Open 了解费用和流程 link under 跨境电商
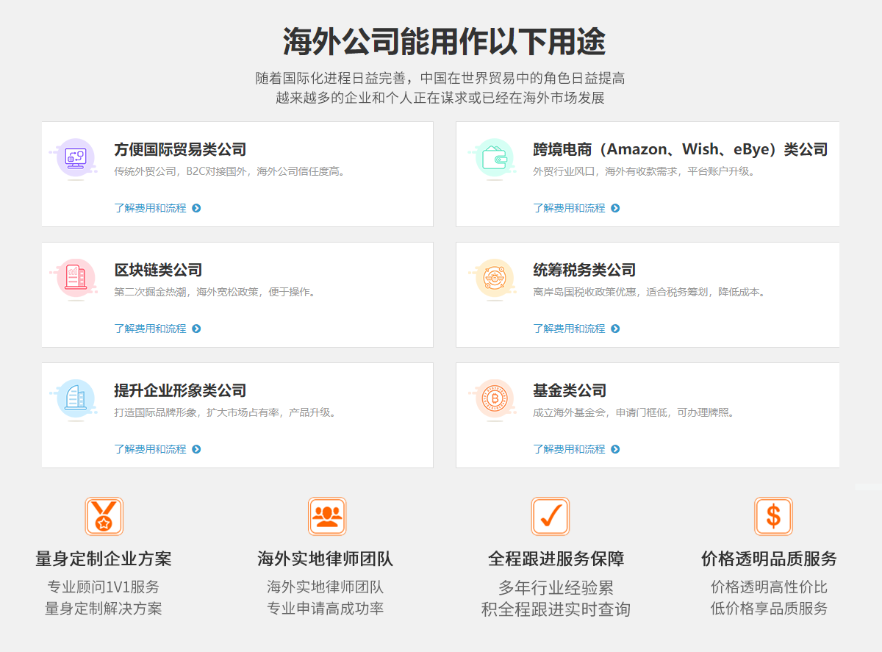 tap(570, 208)
